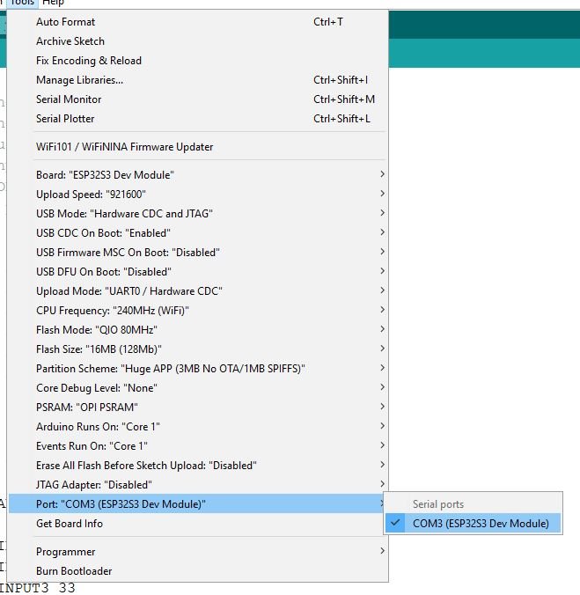Expand the Board ESP32S3 Dev Module submenu

105,175
